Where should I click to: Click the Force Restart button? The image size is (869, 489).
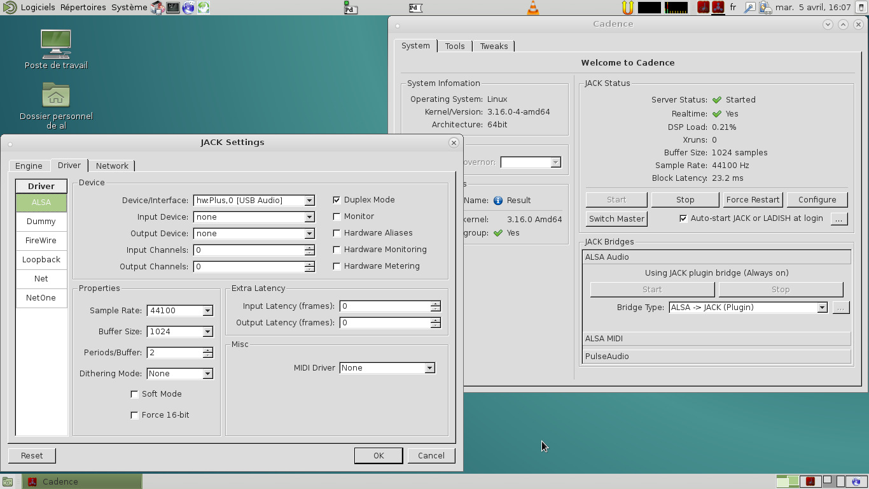[753, 200]
